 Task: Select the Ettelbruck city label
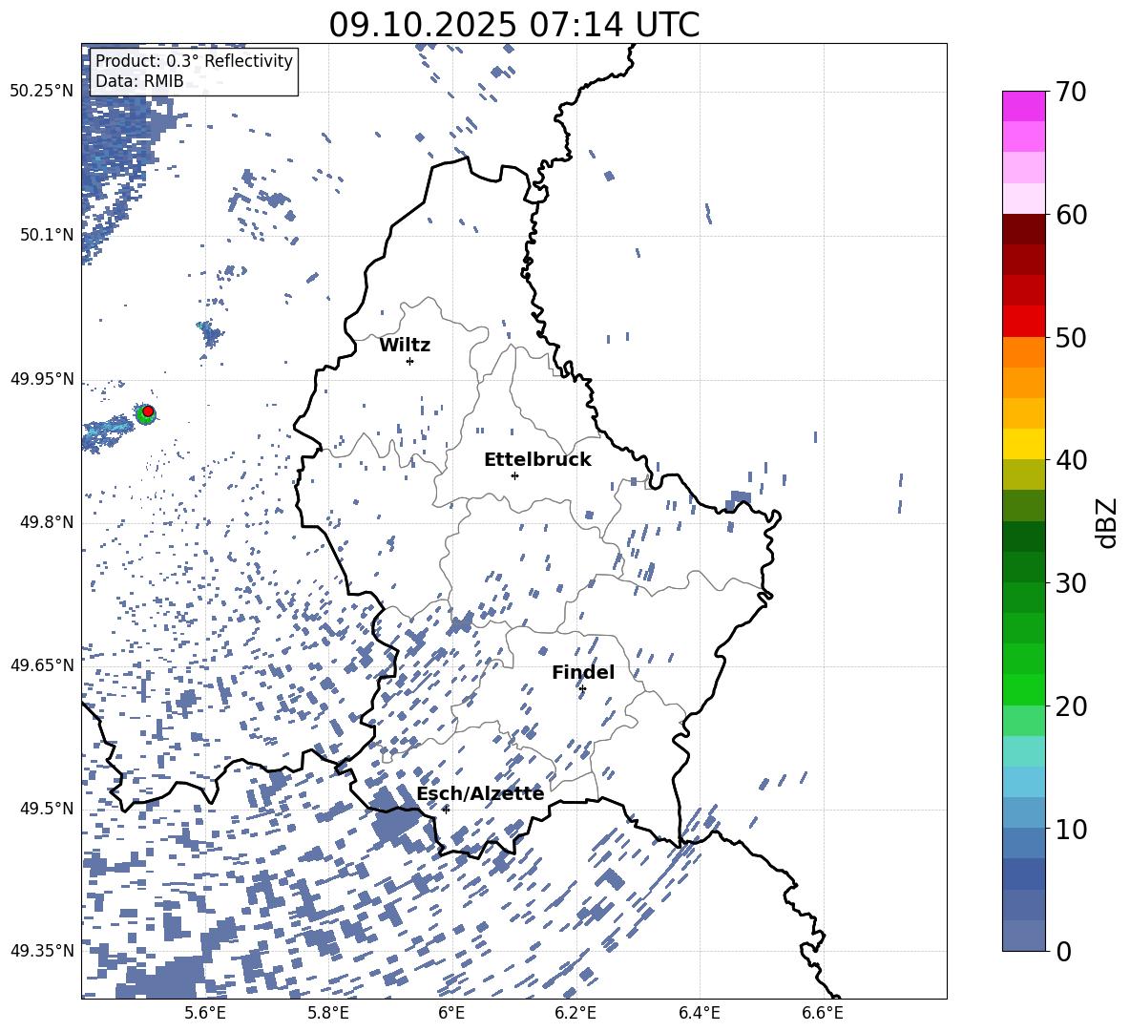(537, 460)
